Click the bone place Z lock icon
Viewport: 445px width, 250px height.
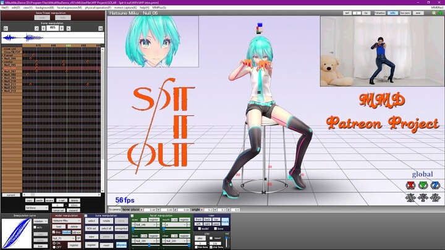[176, 210]
